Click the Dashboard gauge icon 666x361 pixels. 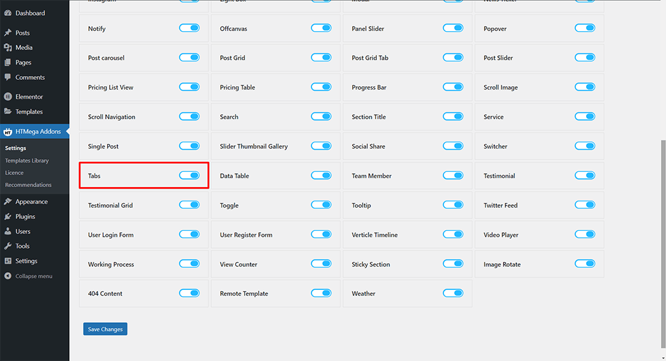coord(8,13)
